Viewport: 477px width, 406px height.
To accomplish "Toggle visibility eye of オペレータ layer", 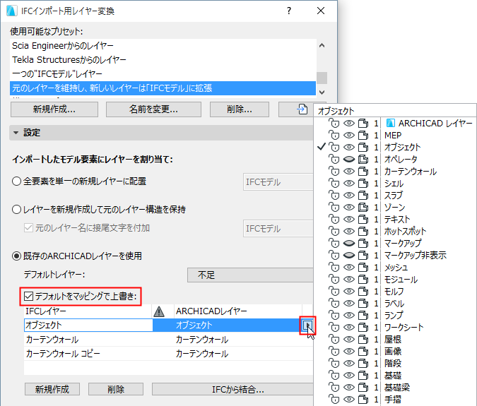I will pos(349,160).
